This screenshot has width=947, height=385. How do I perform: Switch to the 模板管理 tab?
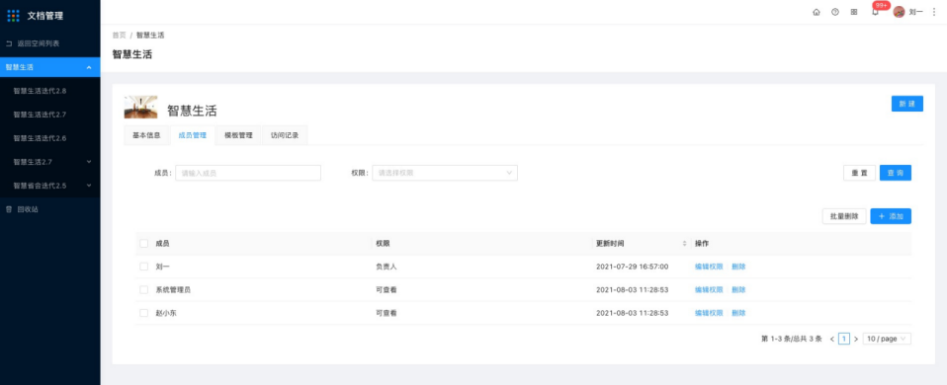click(238, 135)
